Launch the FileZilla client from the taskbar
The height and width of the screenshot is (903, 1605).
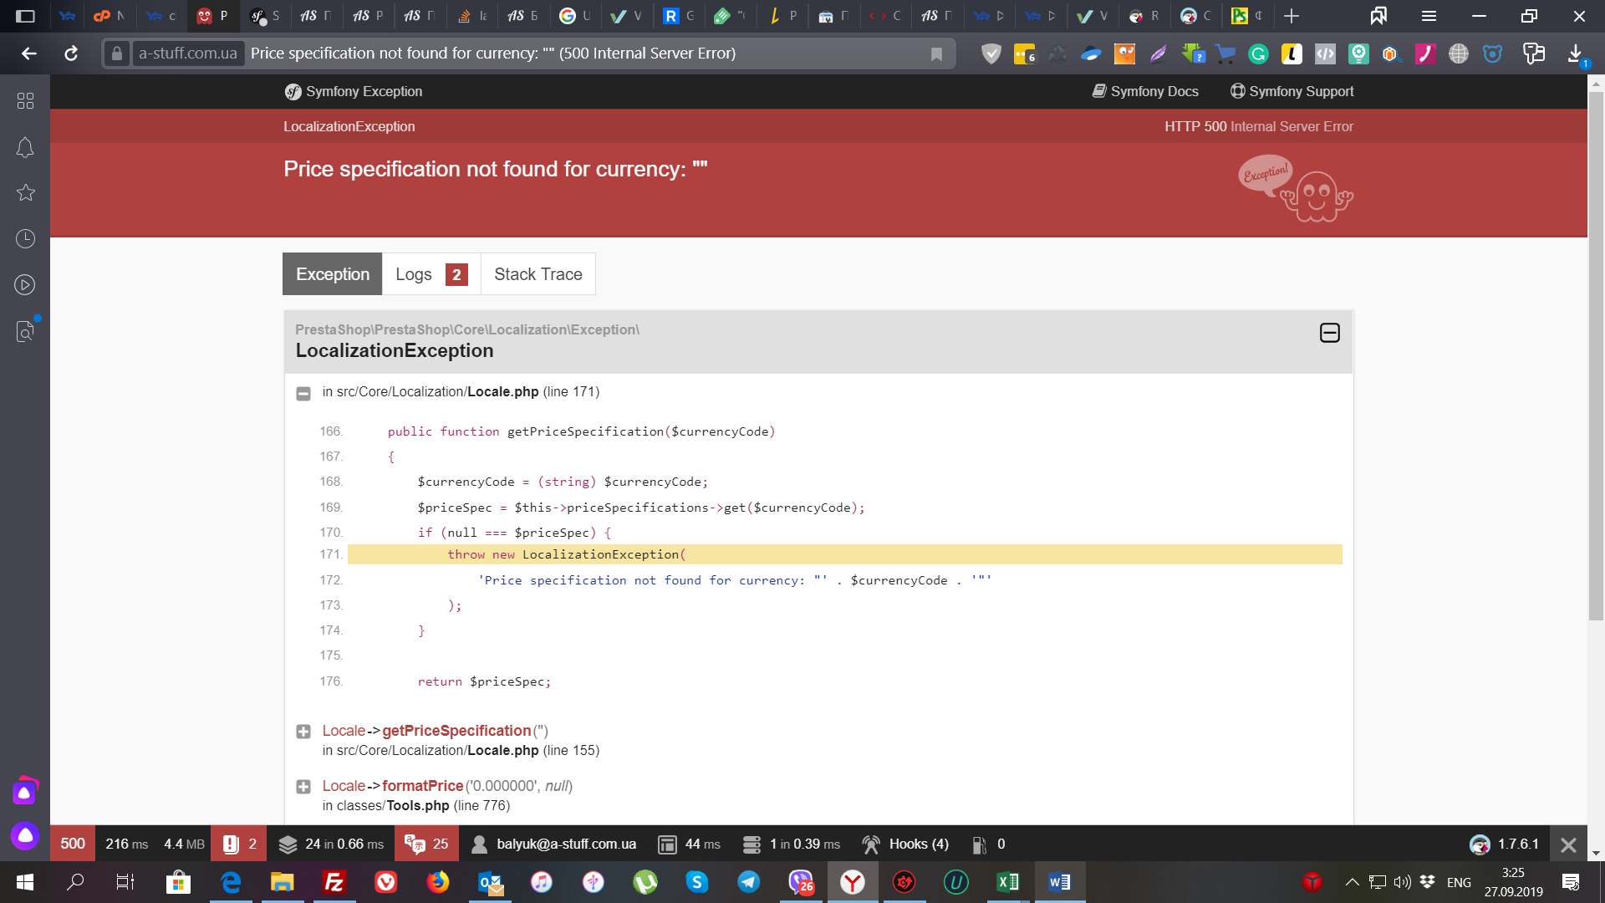point(334,881)
